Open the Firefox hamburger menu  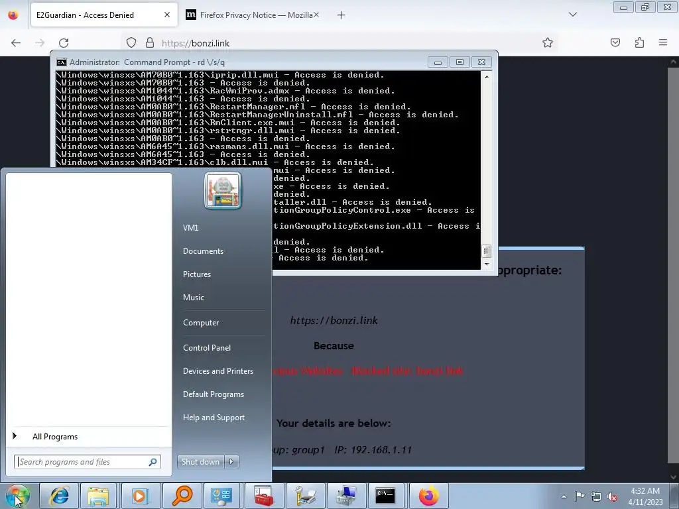(663, 42)
